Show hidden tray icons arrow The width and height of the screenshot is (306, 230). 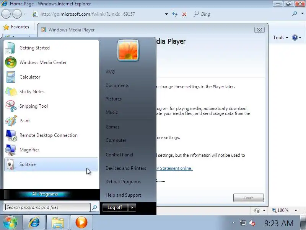(233, 223)
